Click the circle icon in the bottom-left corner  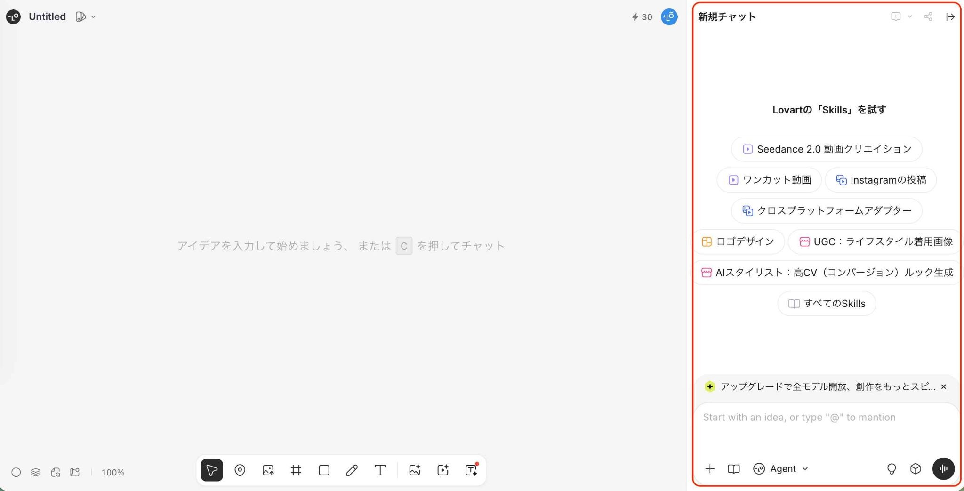[x=16, y=472]
